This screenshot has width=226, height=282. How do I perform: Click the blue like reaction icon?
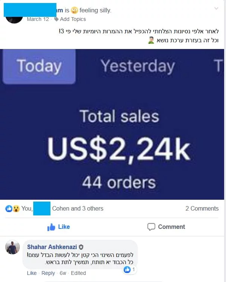[x=9, y=208]
